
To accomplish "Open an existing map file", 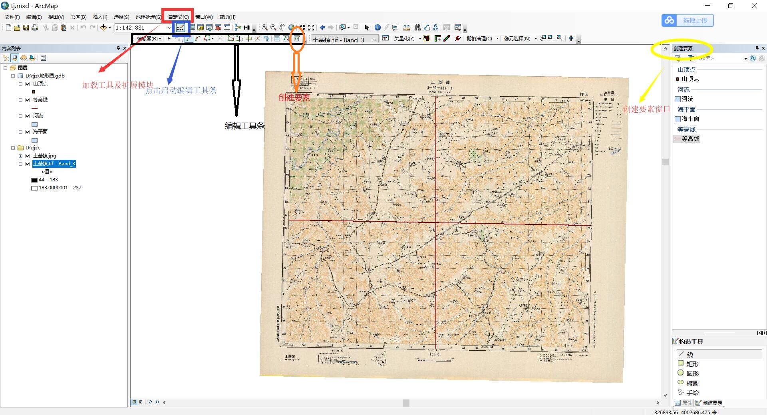I will pos(17,28).
